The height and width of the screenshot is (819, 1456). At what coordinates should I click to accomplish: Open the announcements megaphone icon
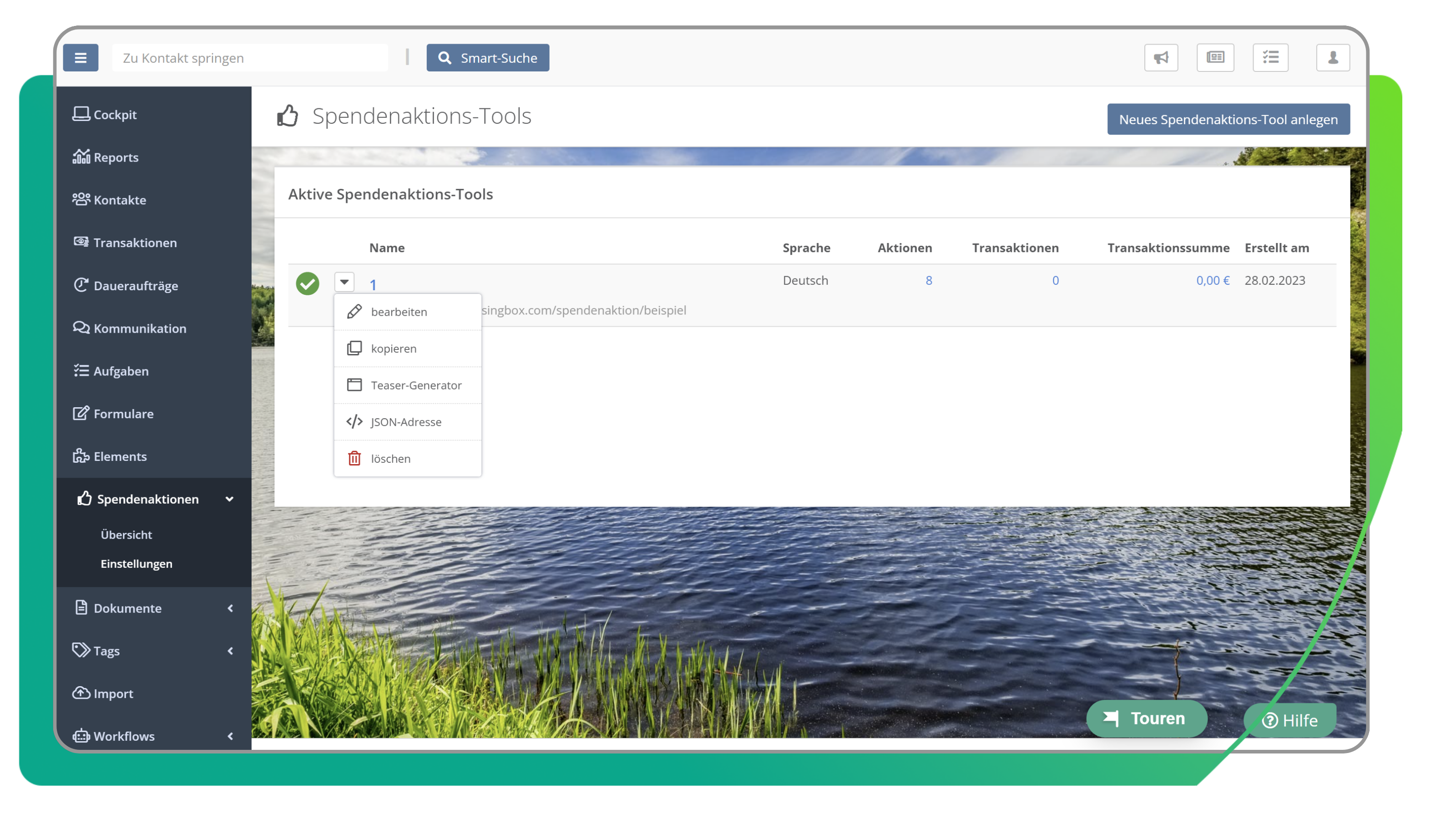click(x=1161, y=57)
